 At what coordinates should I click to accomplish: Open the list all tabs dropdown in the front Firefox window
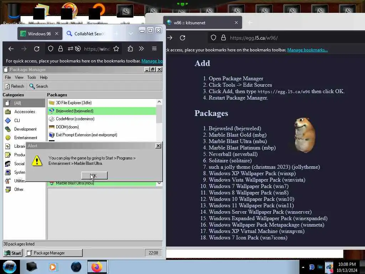pos(131,34)
